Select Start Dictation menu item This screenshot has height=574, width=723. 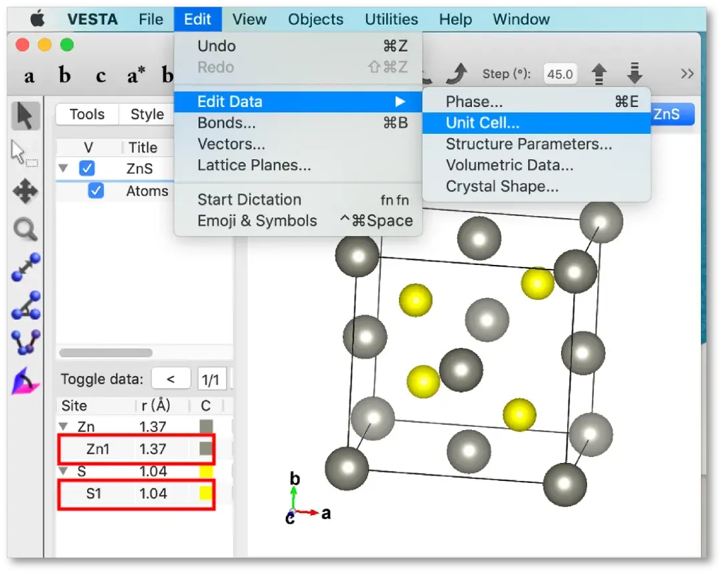click(x=299, y=200)
